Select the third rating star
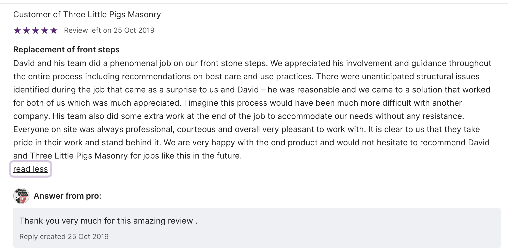This screenshot has width=508, height=251. (36, 30)
